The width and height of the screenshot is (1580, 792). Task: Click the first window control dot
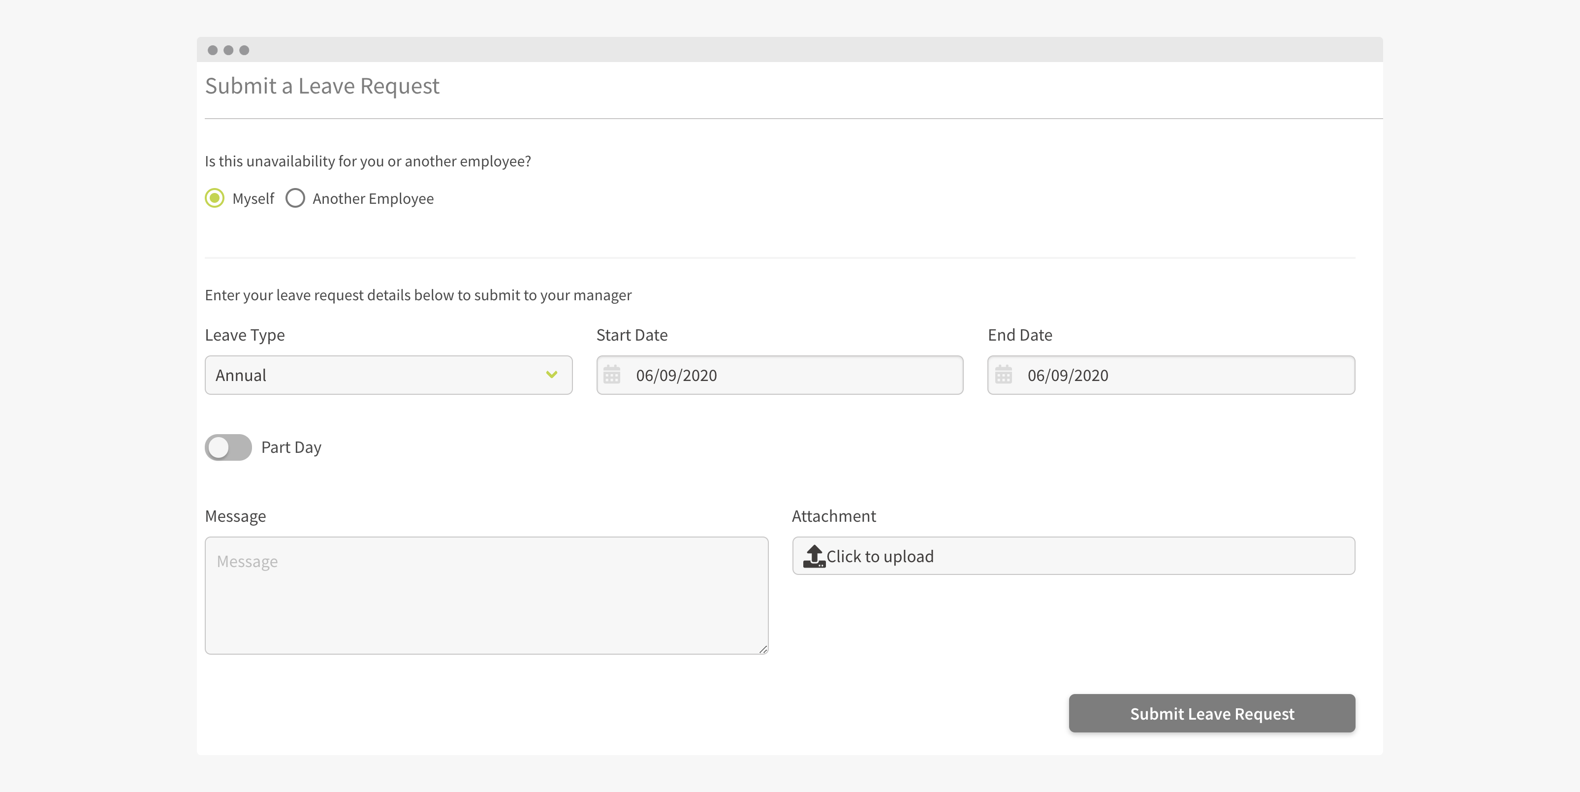[x=212, y=50]
